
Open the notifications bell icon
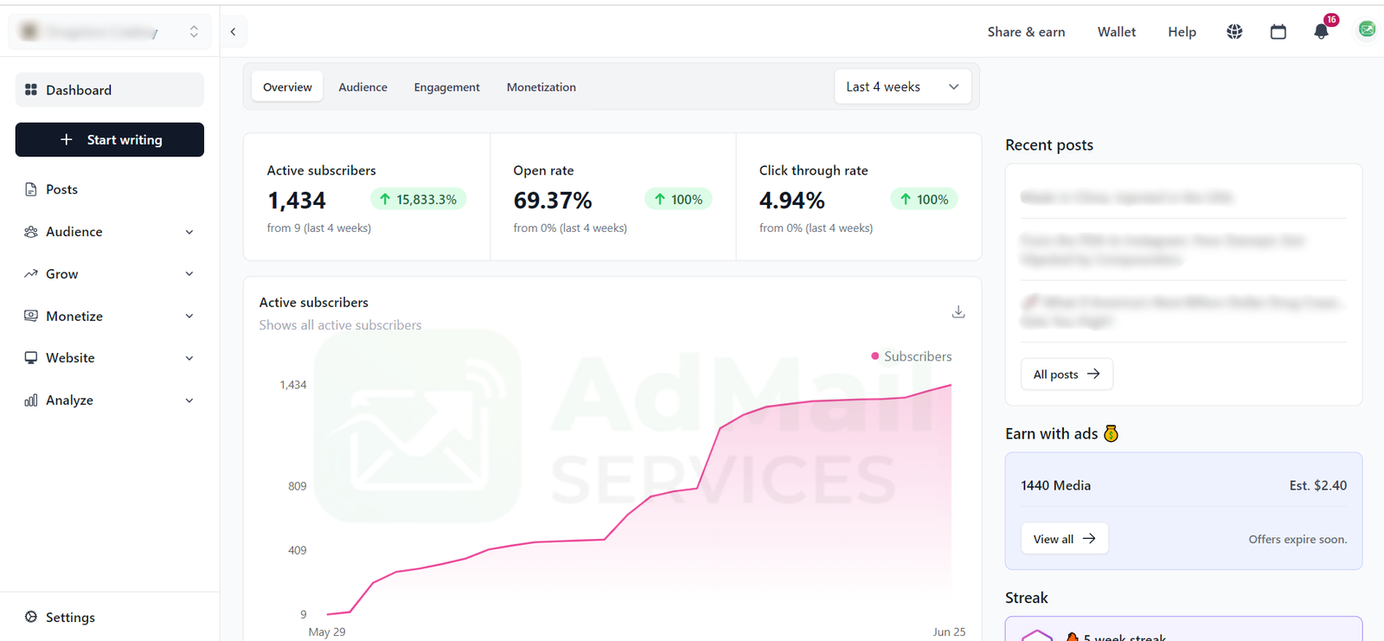click(1321, 32)
